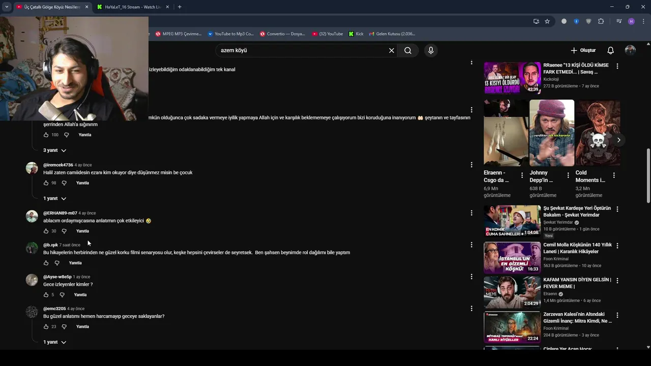
Task: Like the comment by @iremcek4736
Action: 46,183
